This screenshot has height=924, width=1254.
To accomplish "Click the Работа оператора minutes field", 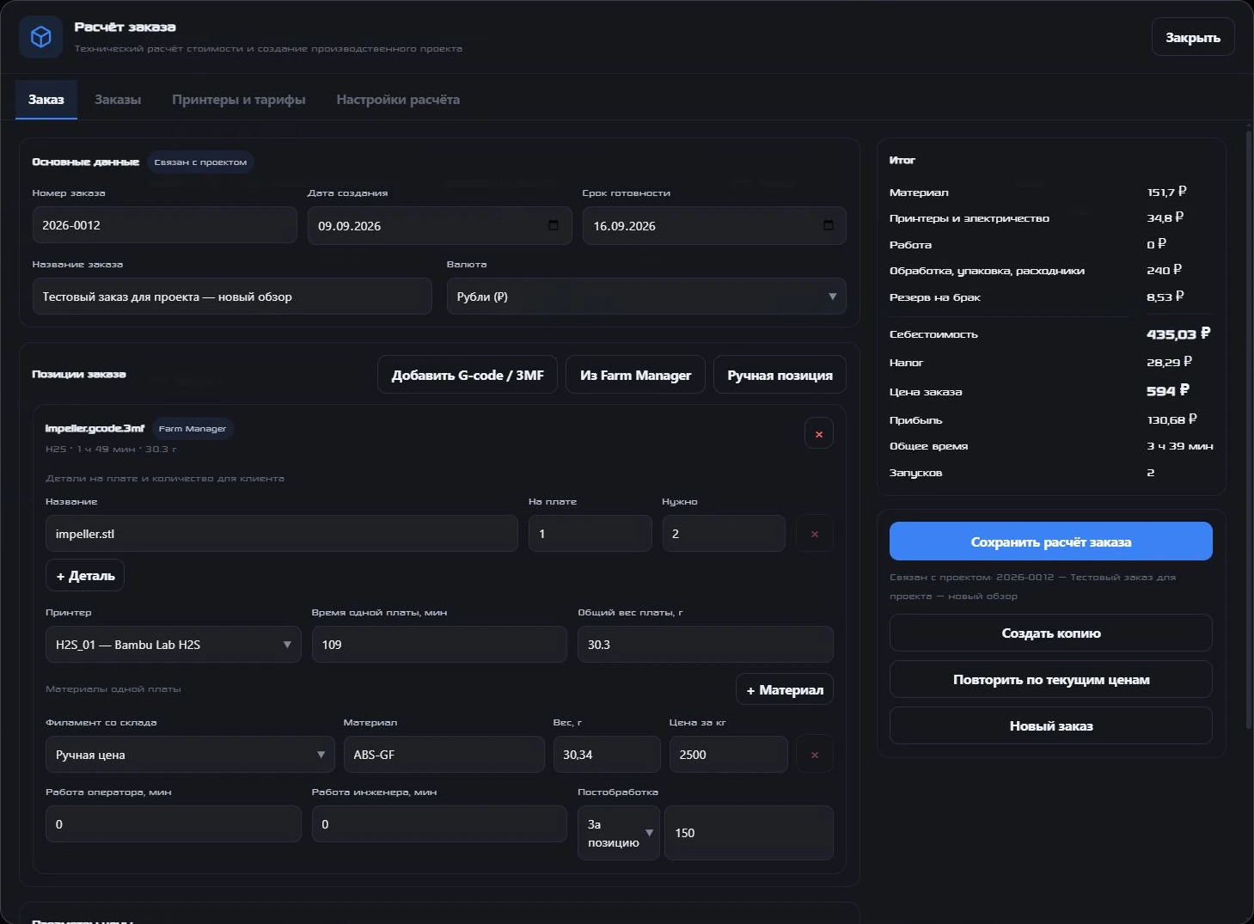I will coord(173,824).
